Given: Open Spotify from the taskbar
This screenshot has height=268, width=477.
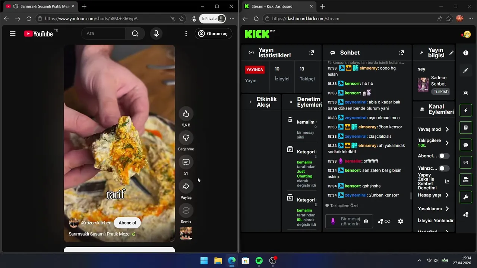Looking at the screenshot, I should coord(259,261).
